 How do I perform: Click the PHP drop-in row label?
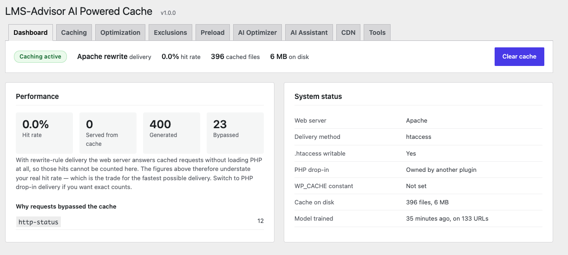pyautogui.click(x=312, y=170)
